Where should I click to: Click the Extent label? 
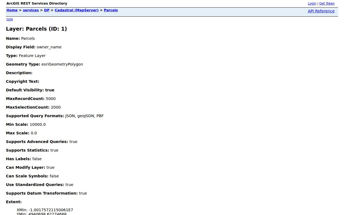(14, 202)
